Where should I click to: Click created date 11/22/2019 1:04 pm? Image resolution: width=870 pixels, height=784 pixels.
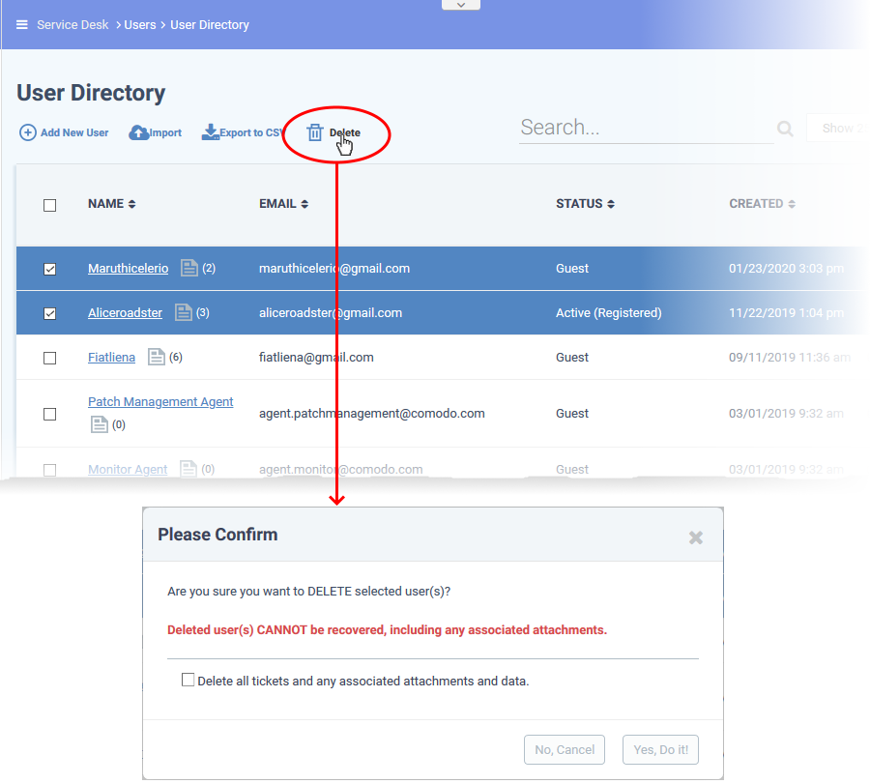pos(786,312)
